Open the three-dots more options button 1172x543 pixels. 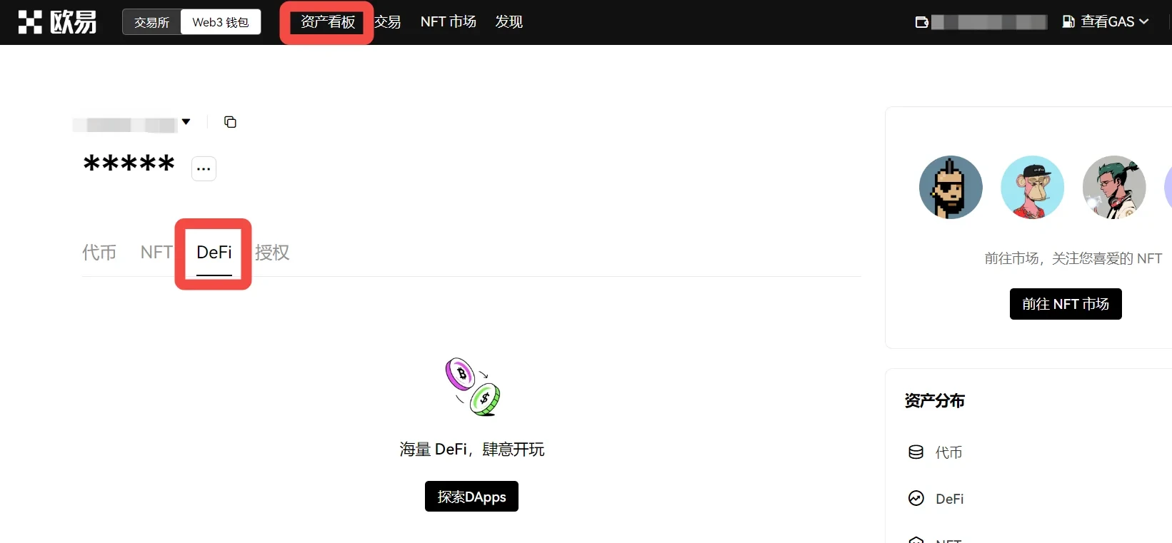point(204,169)
